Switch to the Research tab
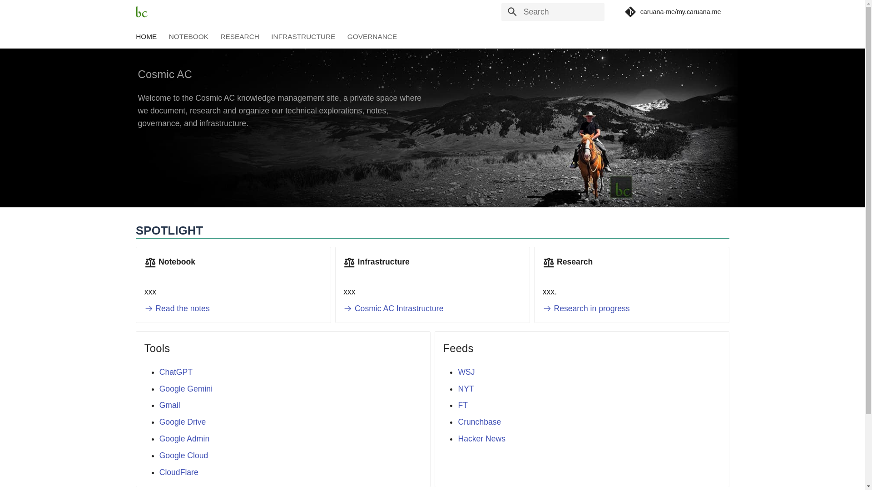The image size is (872, 490). (x=239, y=37)
